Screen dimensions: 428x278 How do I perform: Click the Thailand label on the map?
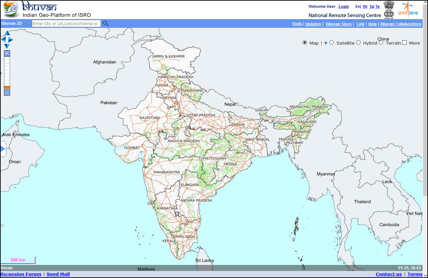coord(363,202)
